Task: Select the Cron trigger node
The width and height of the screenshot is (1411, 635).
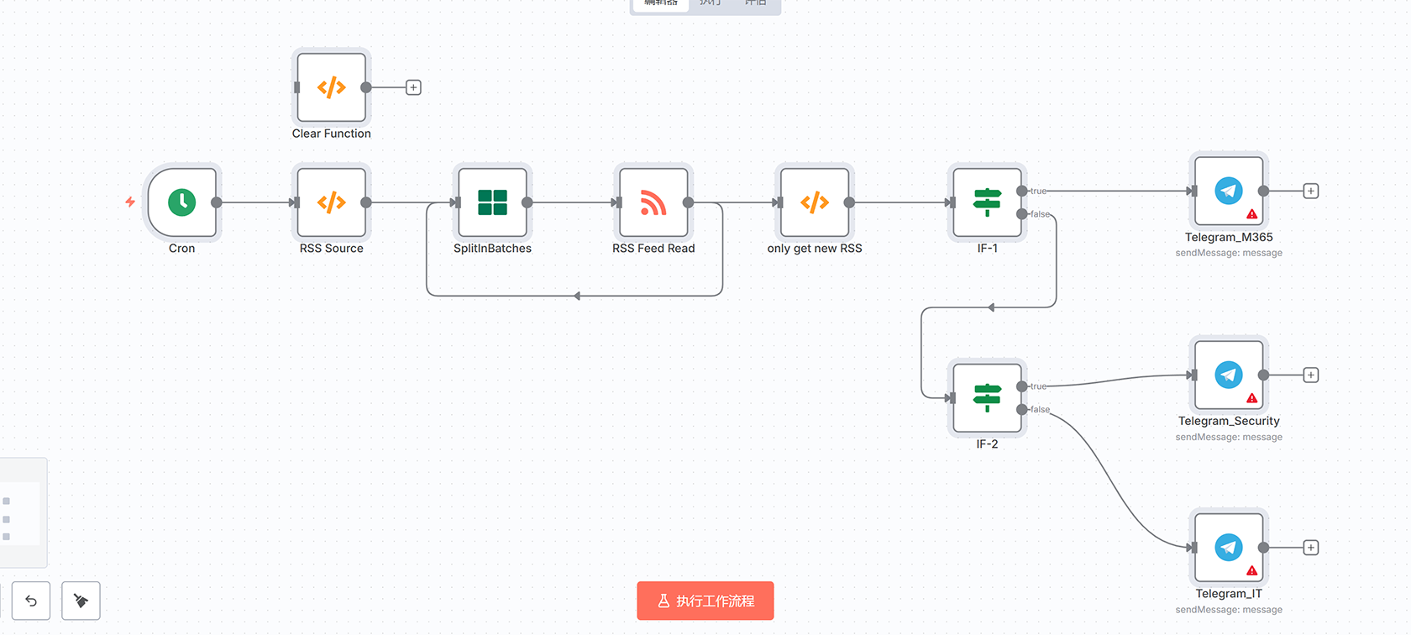Action: coord(181,202)
